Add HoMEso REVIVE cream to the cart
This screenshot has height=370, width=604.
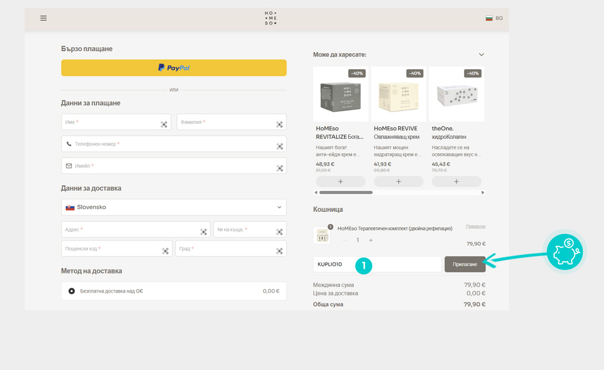(x=399, y=181)
